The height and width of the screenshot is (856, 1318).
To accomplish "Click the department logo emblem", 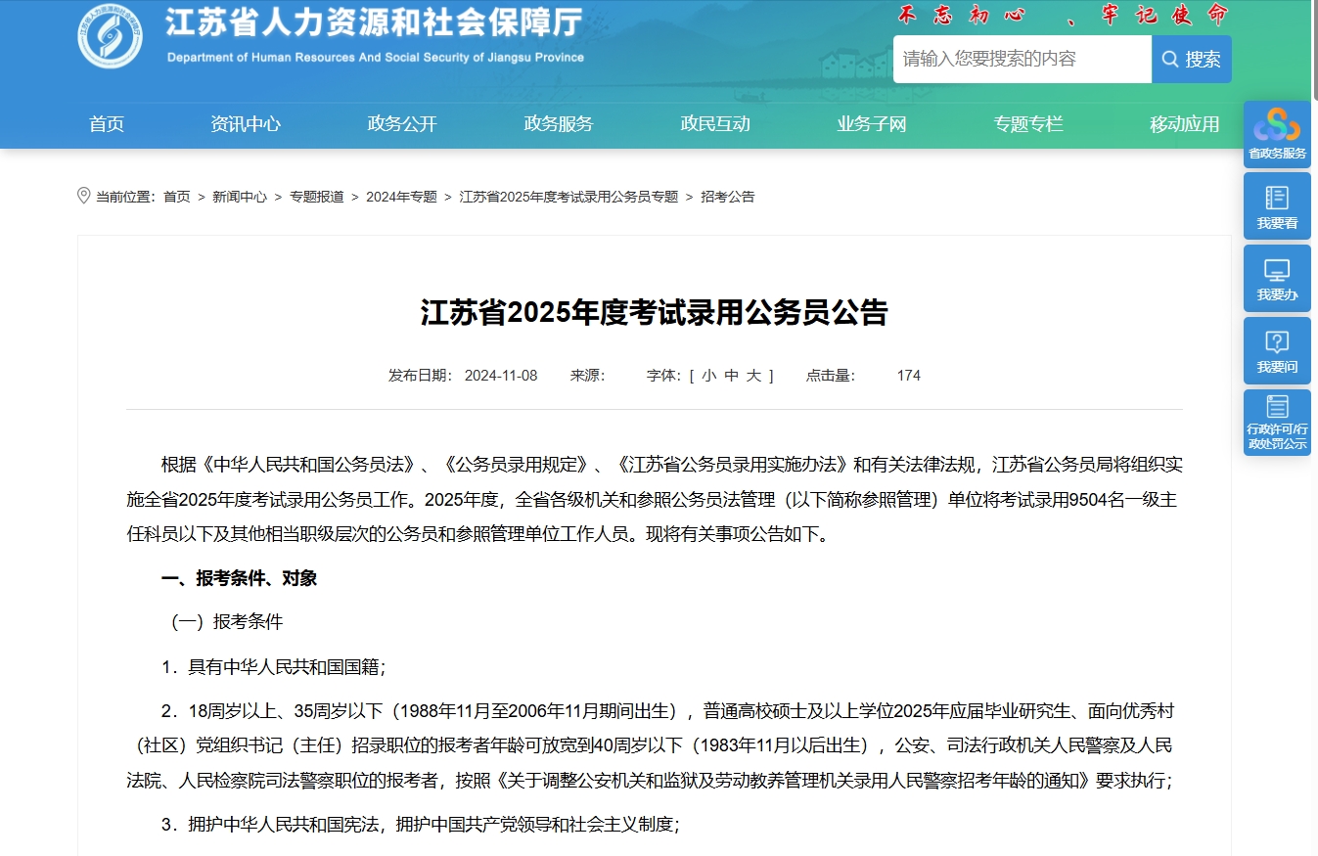I will [110, 37].
